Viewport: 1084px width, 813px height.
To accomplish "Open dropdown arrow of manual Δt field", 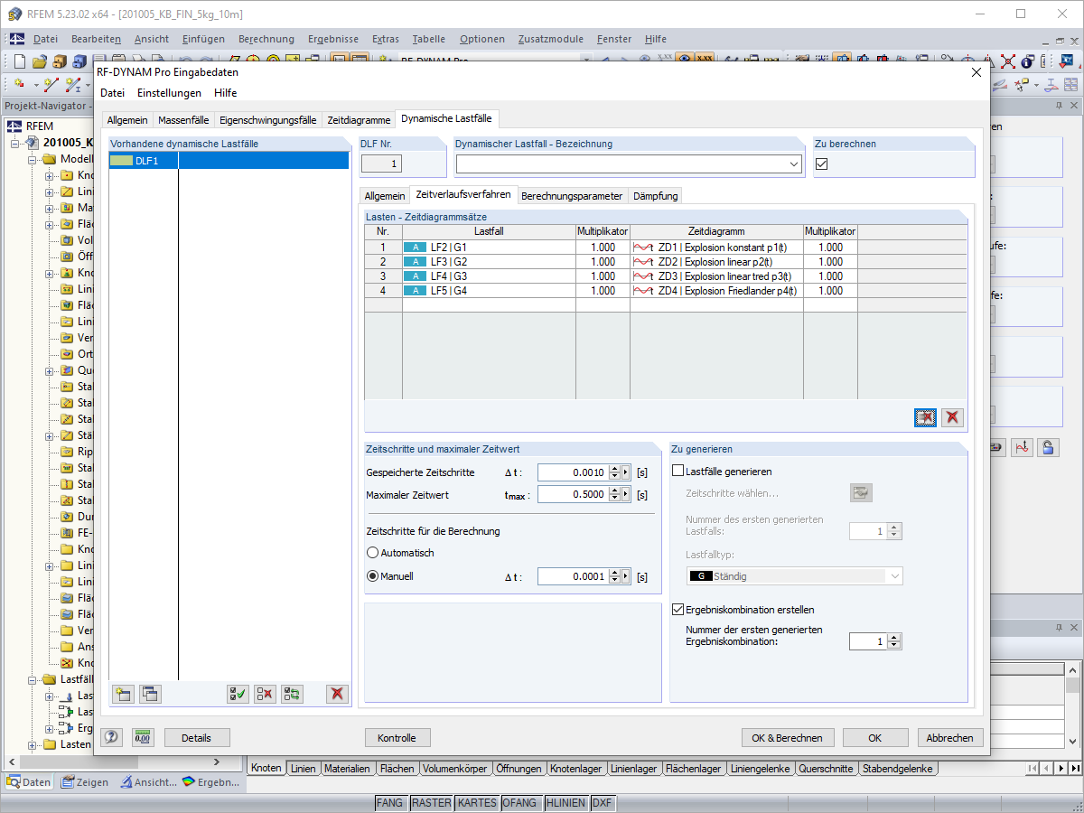I will tap(625, 576).
